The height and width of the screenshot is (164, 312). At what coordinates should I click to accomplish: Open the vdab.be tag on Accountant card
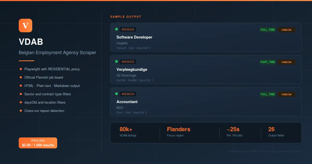(286, 94)
